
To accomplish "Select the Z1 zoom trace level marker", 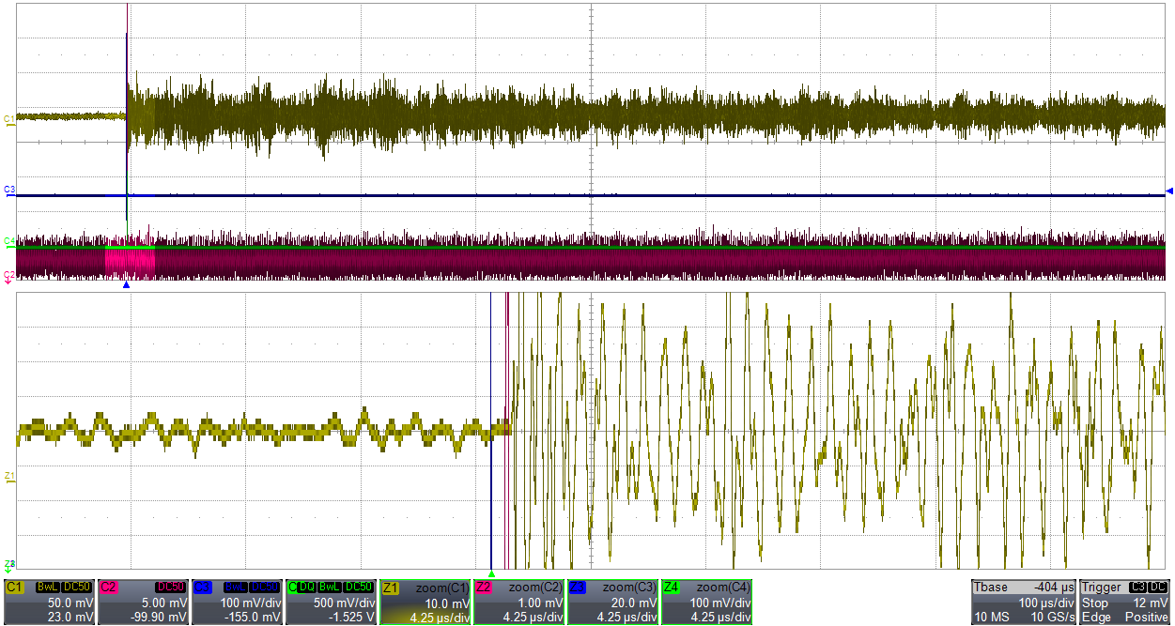I will tap(9, 478).
